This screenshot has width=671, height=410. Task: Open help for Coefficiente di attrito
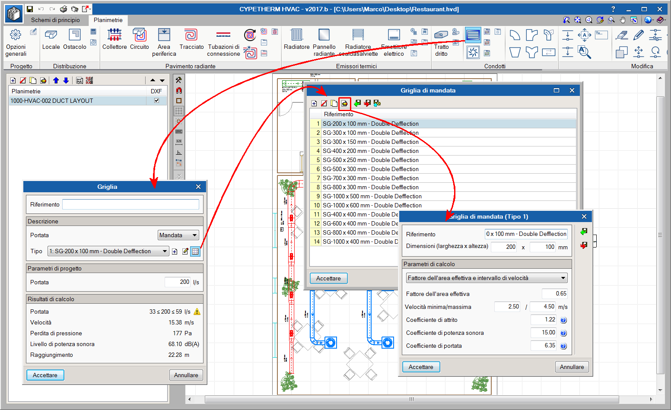tap(563, 320)
